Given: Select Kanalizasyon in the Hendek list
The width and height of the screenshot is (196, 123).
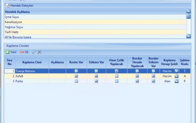Looking at the screenshot, I should 13,22.
